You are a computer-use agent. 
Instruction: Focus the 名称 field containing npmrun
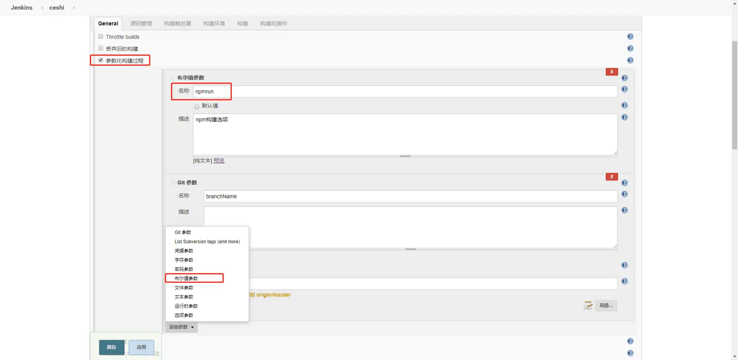point(405,91)
